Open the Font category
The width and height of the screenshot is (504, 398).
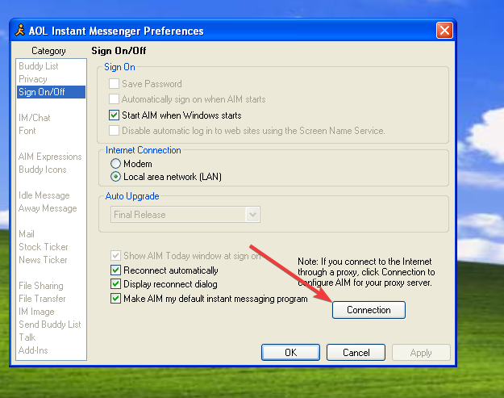(x=27, y=131)
